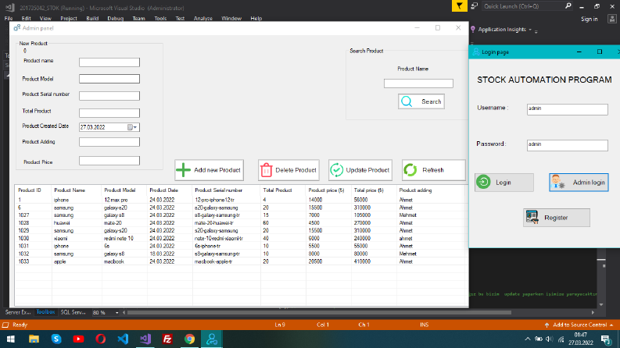The image size is (620, 348).
Task: Click the Admin login button
Action: [579, 183]
